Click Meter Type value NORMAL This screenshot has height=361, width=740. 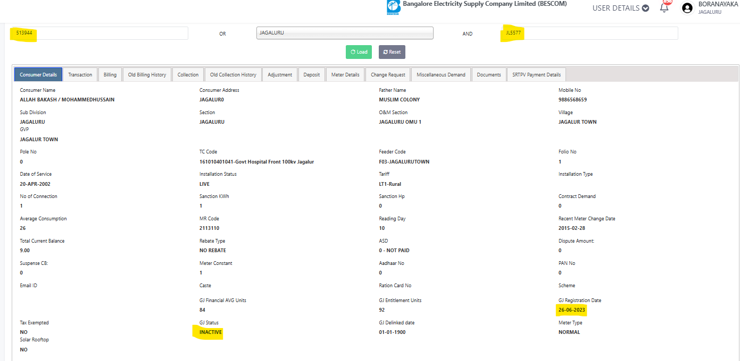coord(569,332)
